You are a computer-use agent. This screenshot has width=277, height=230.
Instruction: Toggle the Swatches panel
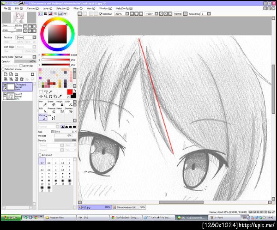pyautogui.click(x=60, y=13)
